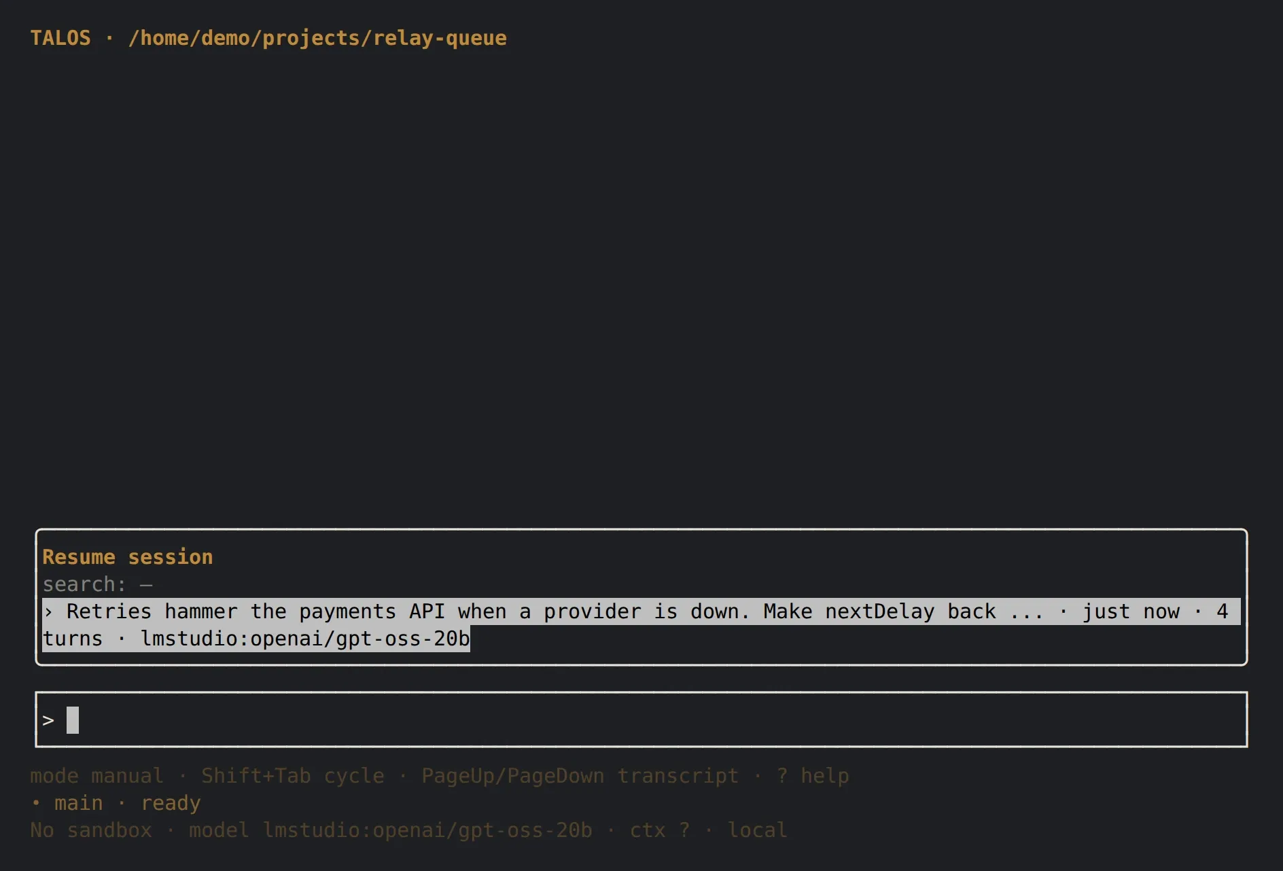Viewport: 1283px width, 871px height.
Task: Select the 'Retries hammer the payments API' session entry
Action: point(641,625)
